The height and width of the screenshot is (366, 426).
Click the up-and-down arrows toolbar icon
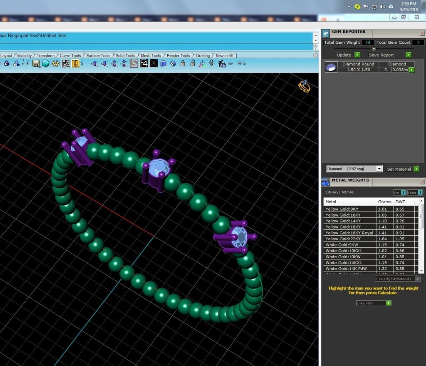click(114, 63)
